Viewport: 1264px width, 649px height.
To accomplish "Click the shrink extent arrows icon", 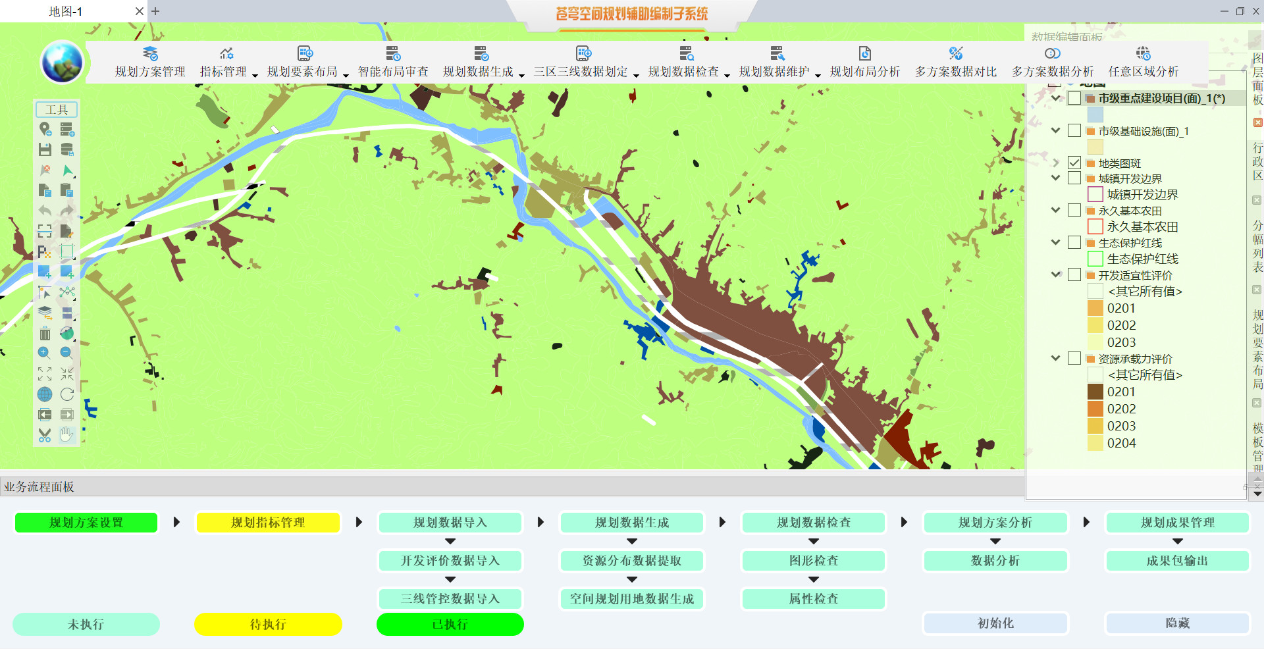I will pyautogui.click(x=67, y=374).
